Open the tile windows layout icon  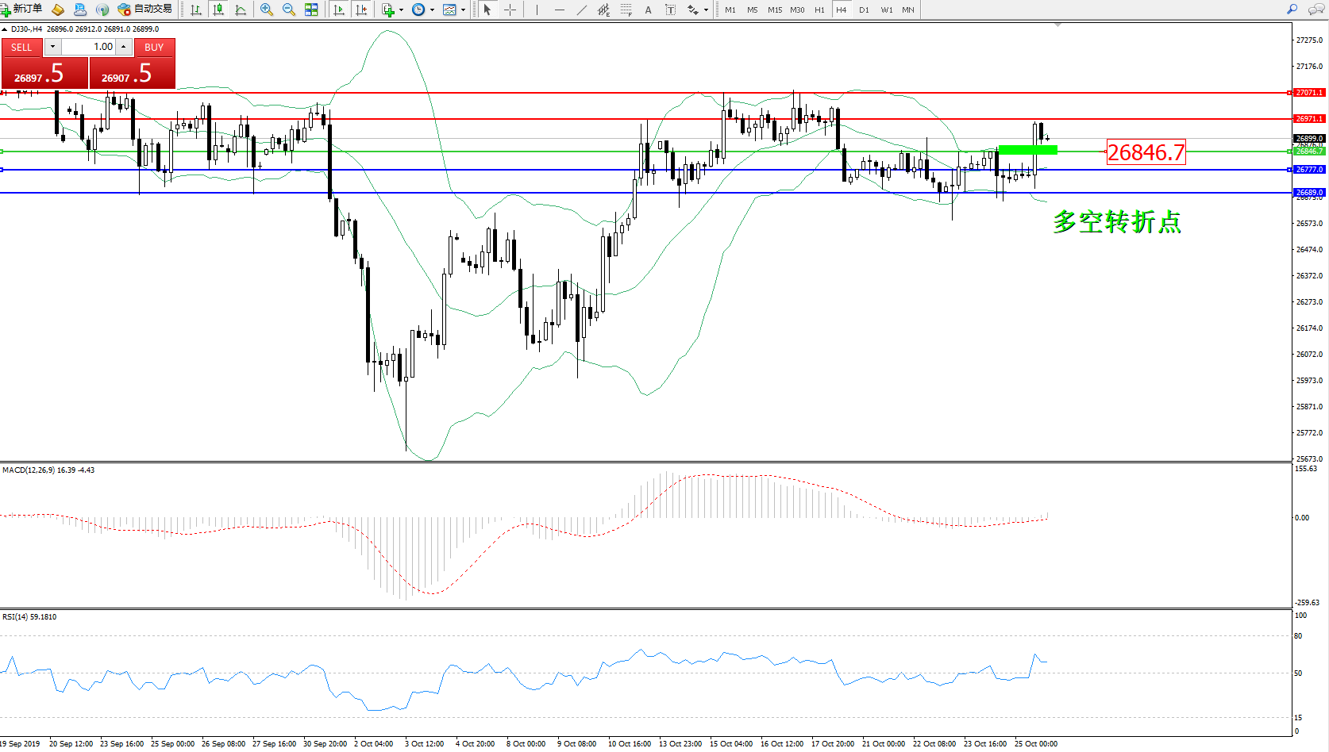click(x=311, y=10)
